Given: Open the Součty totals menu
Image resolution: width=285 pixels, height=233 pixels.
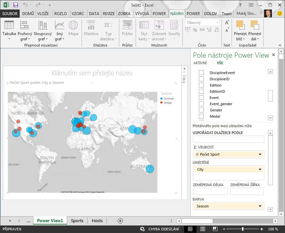Looking at the screenshot, I should pyautogui.click(x=174, y=30).
